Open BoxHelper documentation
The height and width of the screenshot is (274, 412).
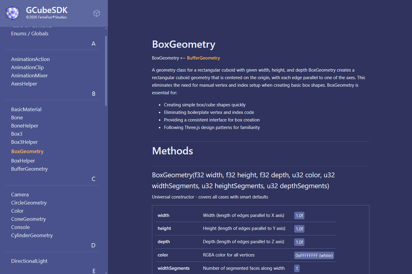pos(23,161)
